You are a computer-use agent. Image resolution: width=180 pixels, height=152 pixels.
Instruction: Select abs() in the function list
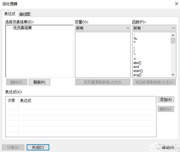coord(137,63)
